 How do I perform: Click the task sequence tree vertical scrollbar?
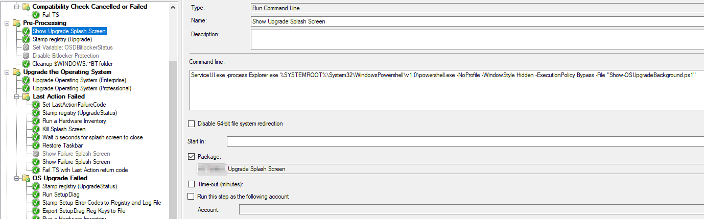[173, 102]
